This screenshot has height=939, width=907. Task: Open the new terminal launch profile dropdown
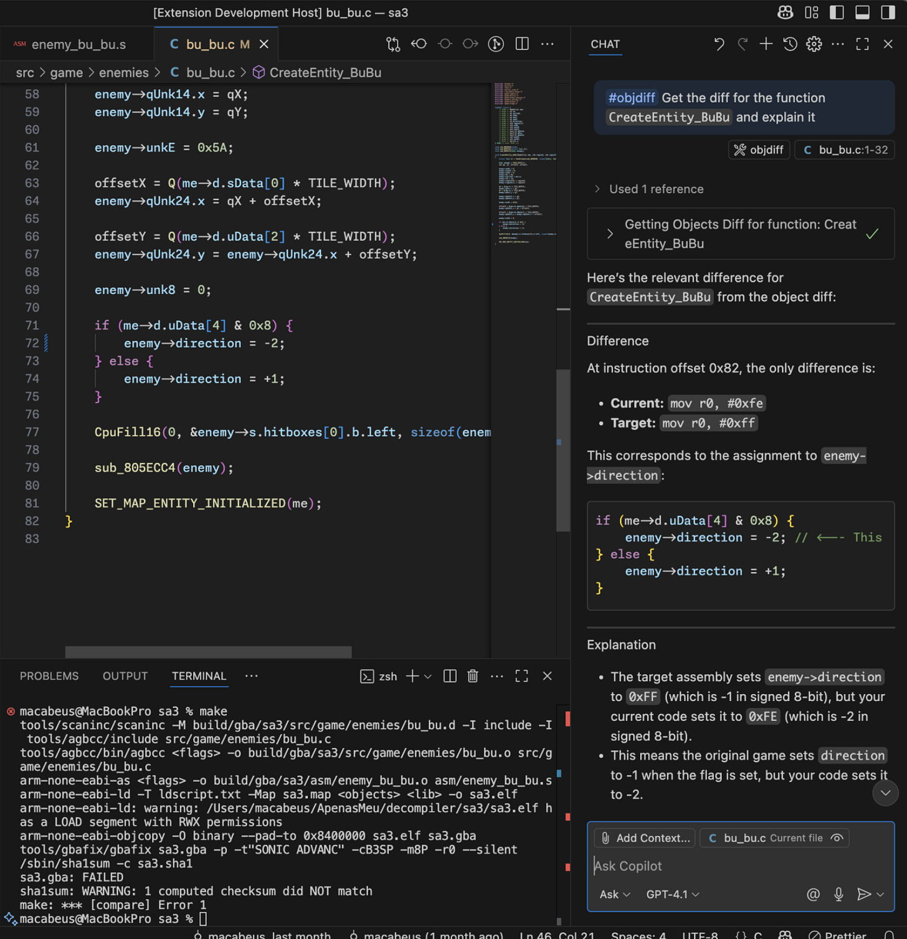428,676
